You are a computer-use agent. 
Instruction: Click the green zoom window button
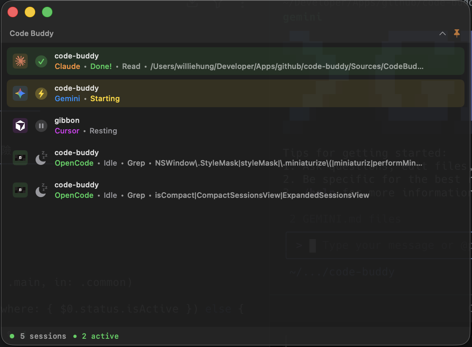(x=47, y=12)
